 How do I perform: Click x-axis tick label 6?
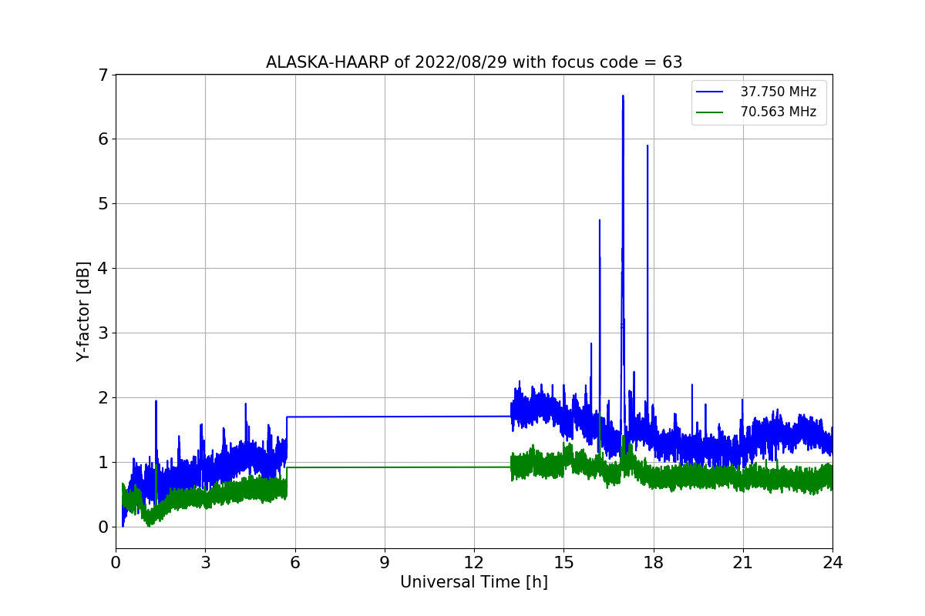click(x=295, y=563)
